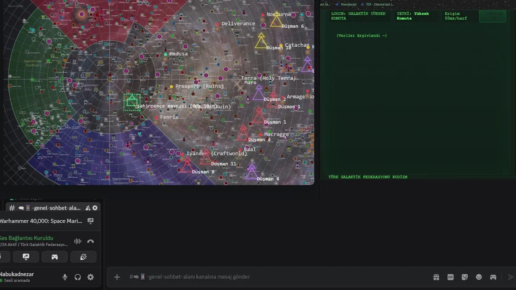Viewport: 516px width, 290px height.
Task: Select purple Düşman 2 triangle marker
Action: click(x=258, y=93)
